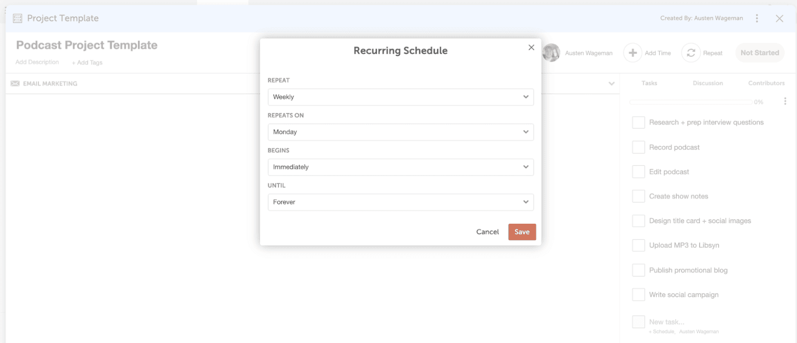Cancel the recurring schedule dialog
The width and height of the screenshot is (797, 343).
click(487, 232)
